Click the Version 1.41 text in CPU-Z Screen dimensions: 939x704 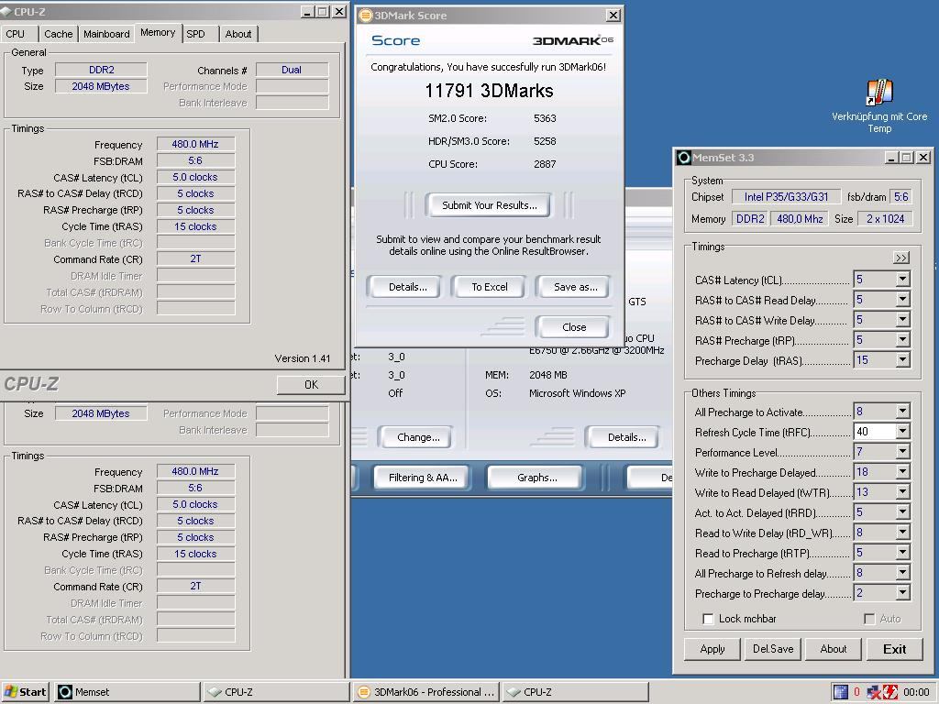303,358
